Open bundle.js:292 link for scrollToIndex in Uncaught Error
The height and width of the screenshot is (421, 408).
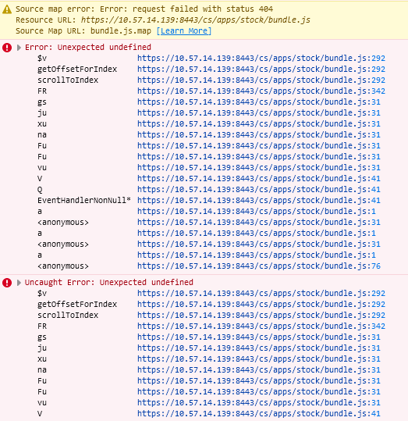tap(261, 316)
